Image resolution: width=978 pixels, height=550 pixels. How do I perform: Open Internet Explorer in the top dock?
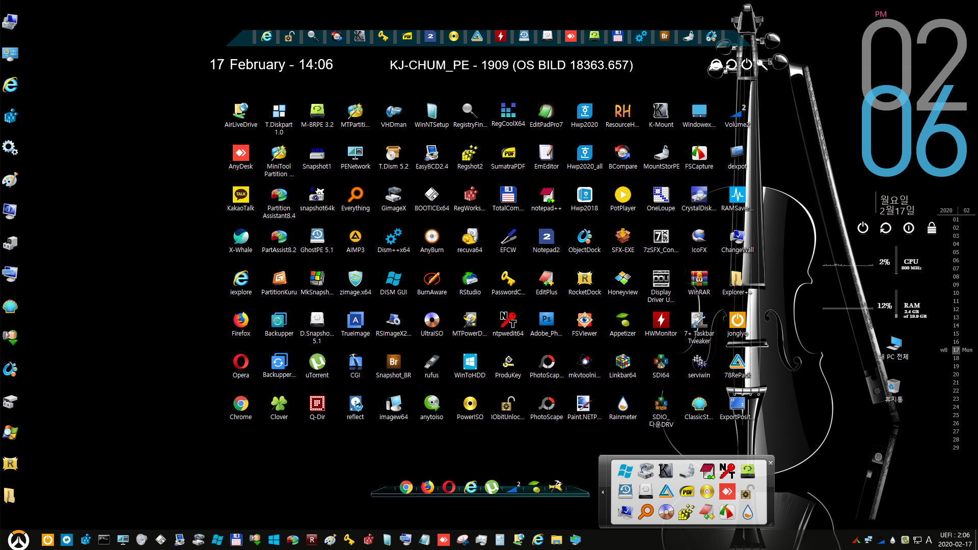266,36
